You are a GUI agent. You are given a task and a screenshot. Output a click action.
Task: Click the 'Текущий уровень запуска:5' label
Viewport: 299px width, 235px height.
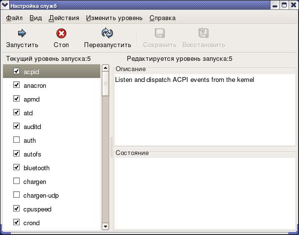[48, 58]
